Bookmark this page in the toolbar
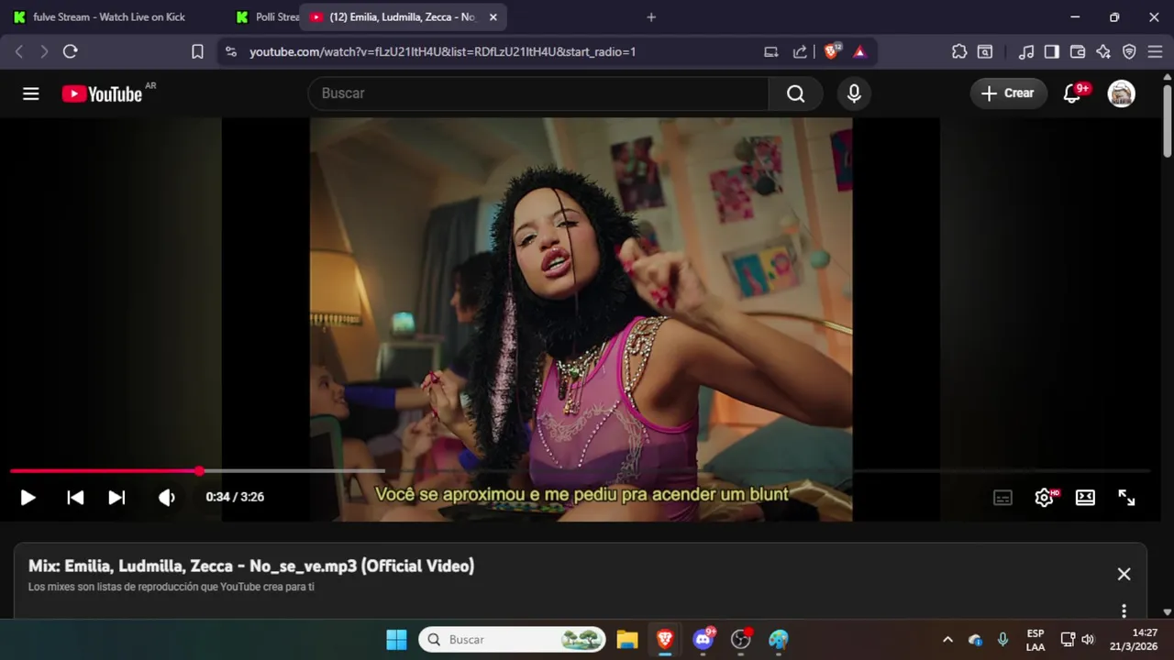The width and height of the screenshot is (1174, 660). click(x=197, y=52)
